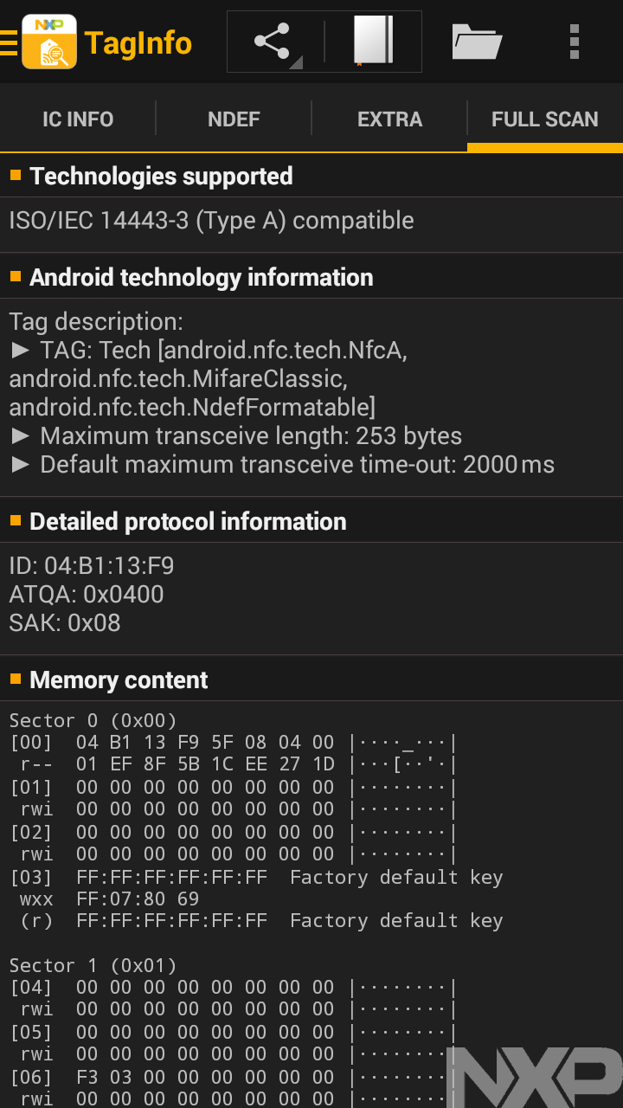Select the FULL SCAN tab
Image resolution: width=623 pixels, height=1108 pixels.
click(x=545, y=119)
